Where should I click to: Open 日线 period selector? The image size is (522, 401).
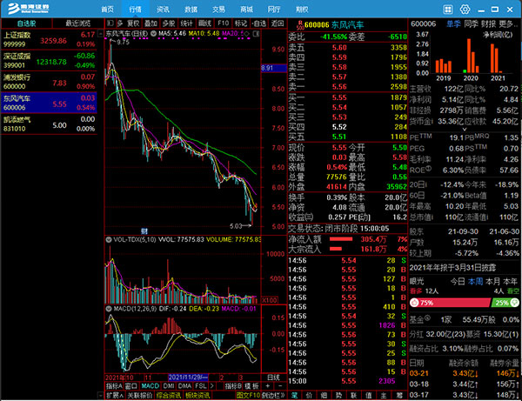(273, 377)
